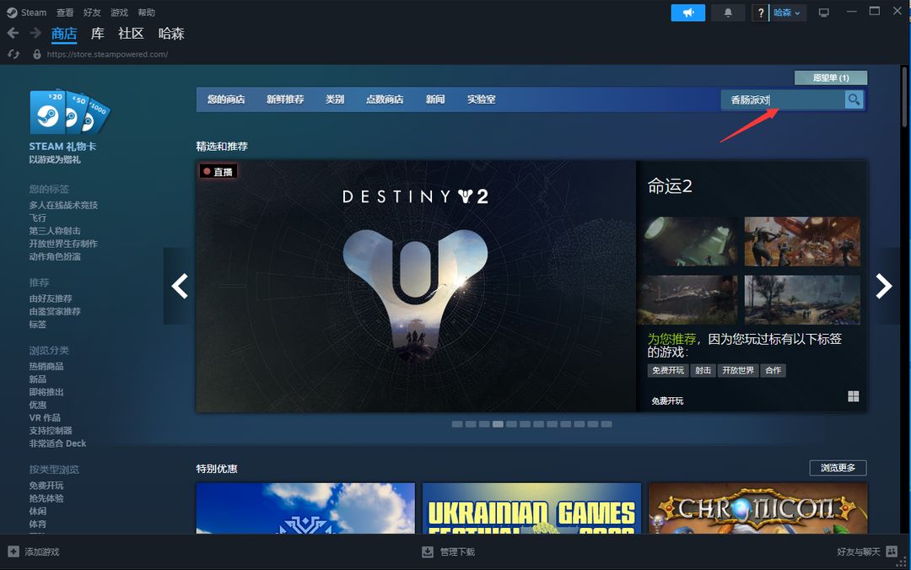Focus the store search field
This screenshot has height=570, width=911.
[x=783, y=99]
